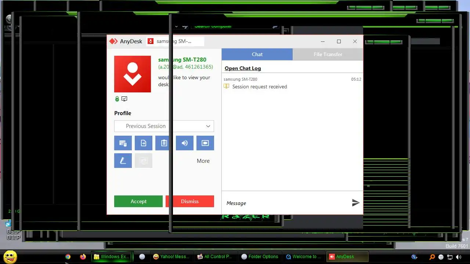Toggle the file transfer permission icon
Viewport: 470px width, 264px height.
[144, 143]
